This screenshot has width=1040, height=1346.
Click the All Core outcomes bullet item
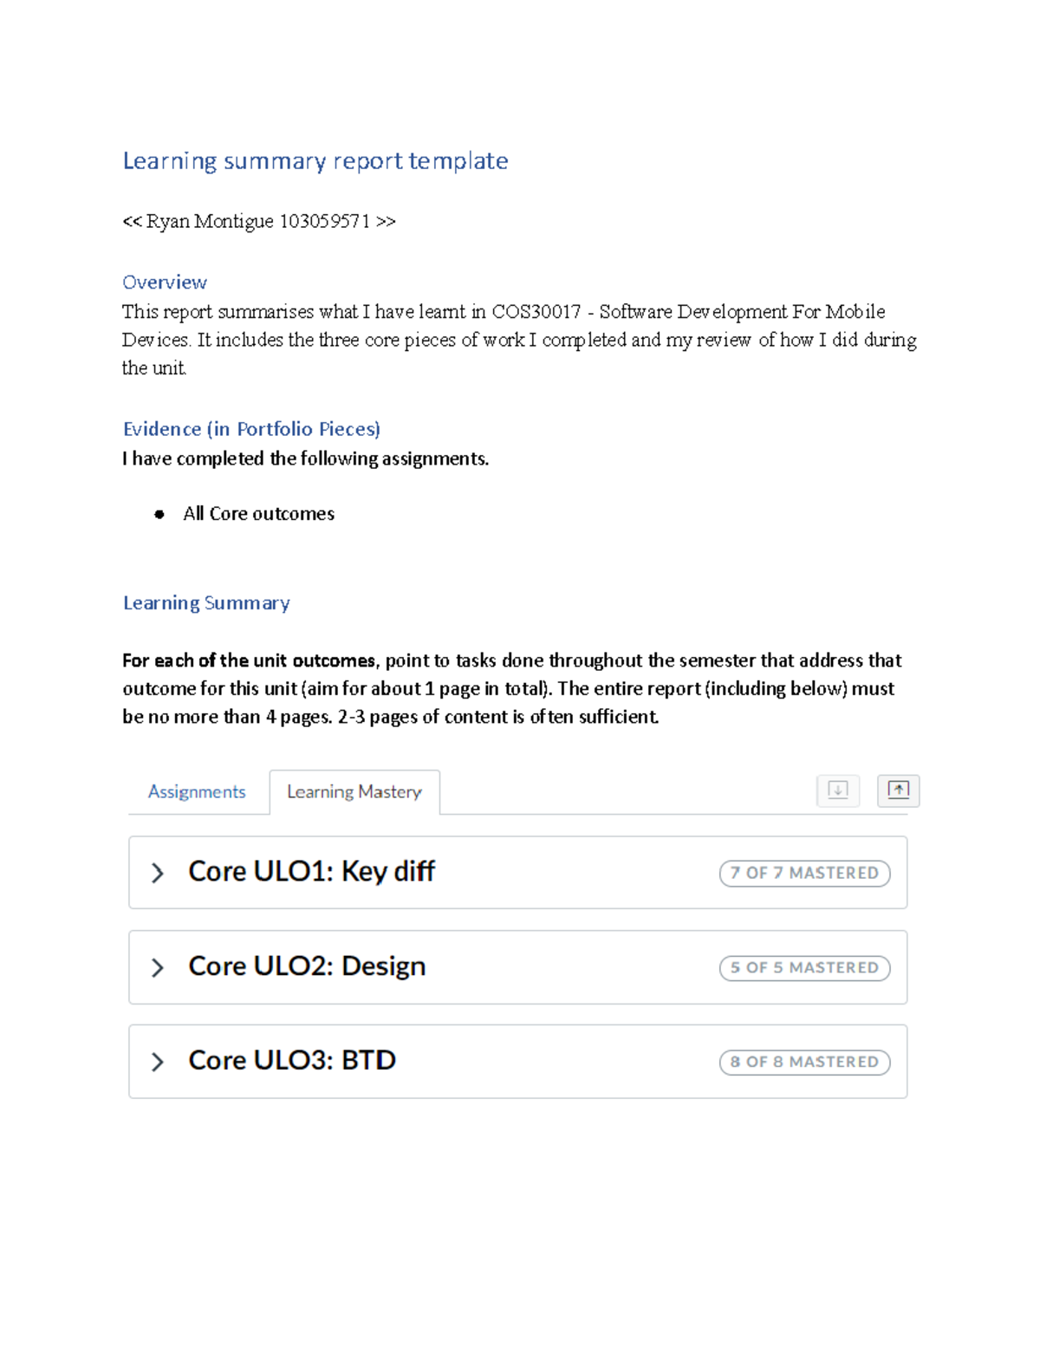tap(258, 513)
